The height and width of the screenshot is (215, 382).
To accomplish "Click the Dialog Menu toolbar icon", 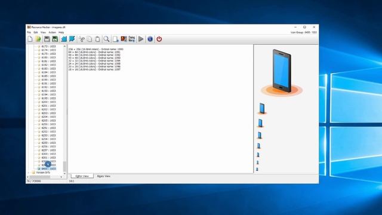I will [132, 39].
